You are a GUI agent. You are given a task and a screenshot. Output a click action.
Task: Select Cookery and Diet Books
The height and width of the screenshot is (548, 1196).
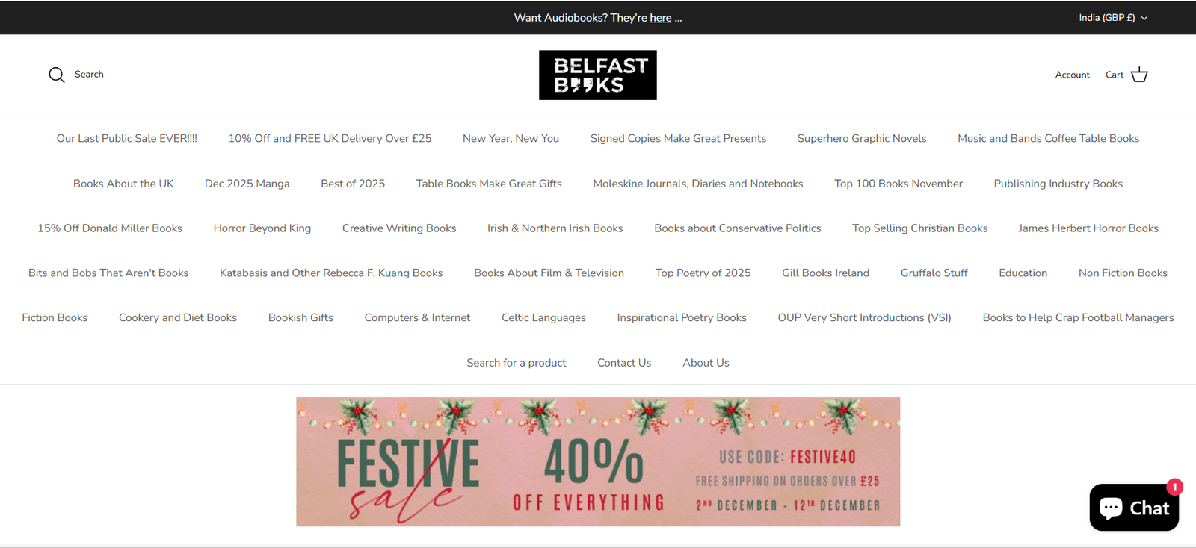pos(178,318)
